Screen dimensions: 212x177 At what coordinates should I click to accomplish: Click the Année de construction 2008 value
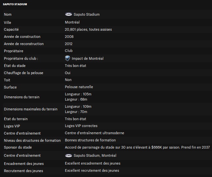pos(69,37)
